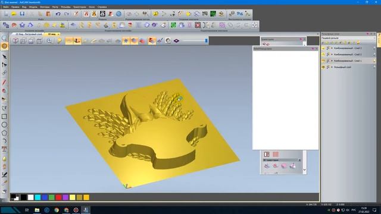Select the Circle vector tool
Screen dimensions: 381x214
point(4,125)
